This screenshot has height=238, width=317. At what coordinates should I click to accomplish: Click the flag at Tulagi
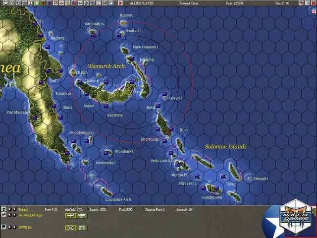click(x=223, y=177)
